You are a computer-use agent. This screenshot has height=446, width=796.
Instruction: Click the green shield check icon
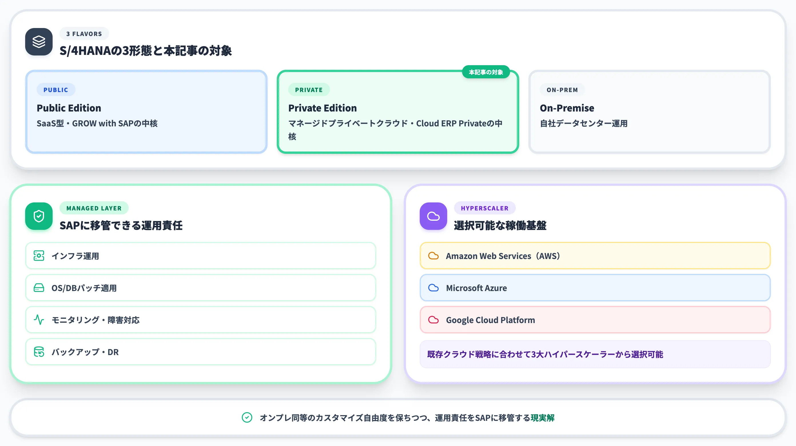(39, 216)
